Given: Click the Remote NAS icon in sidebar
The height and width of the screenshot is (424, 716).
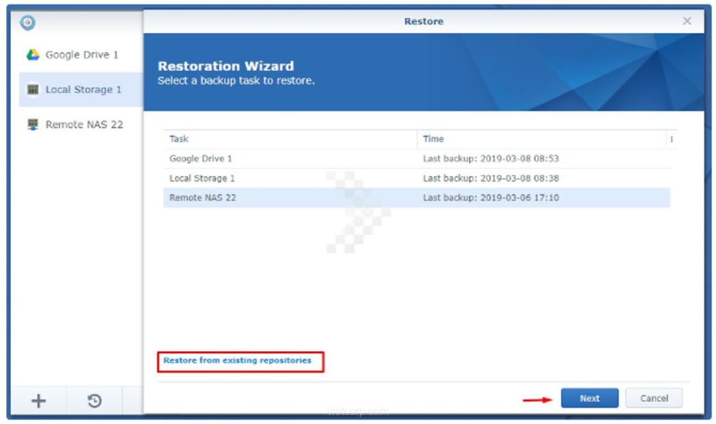Looking at the screenshot, I should (33, 124).
